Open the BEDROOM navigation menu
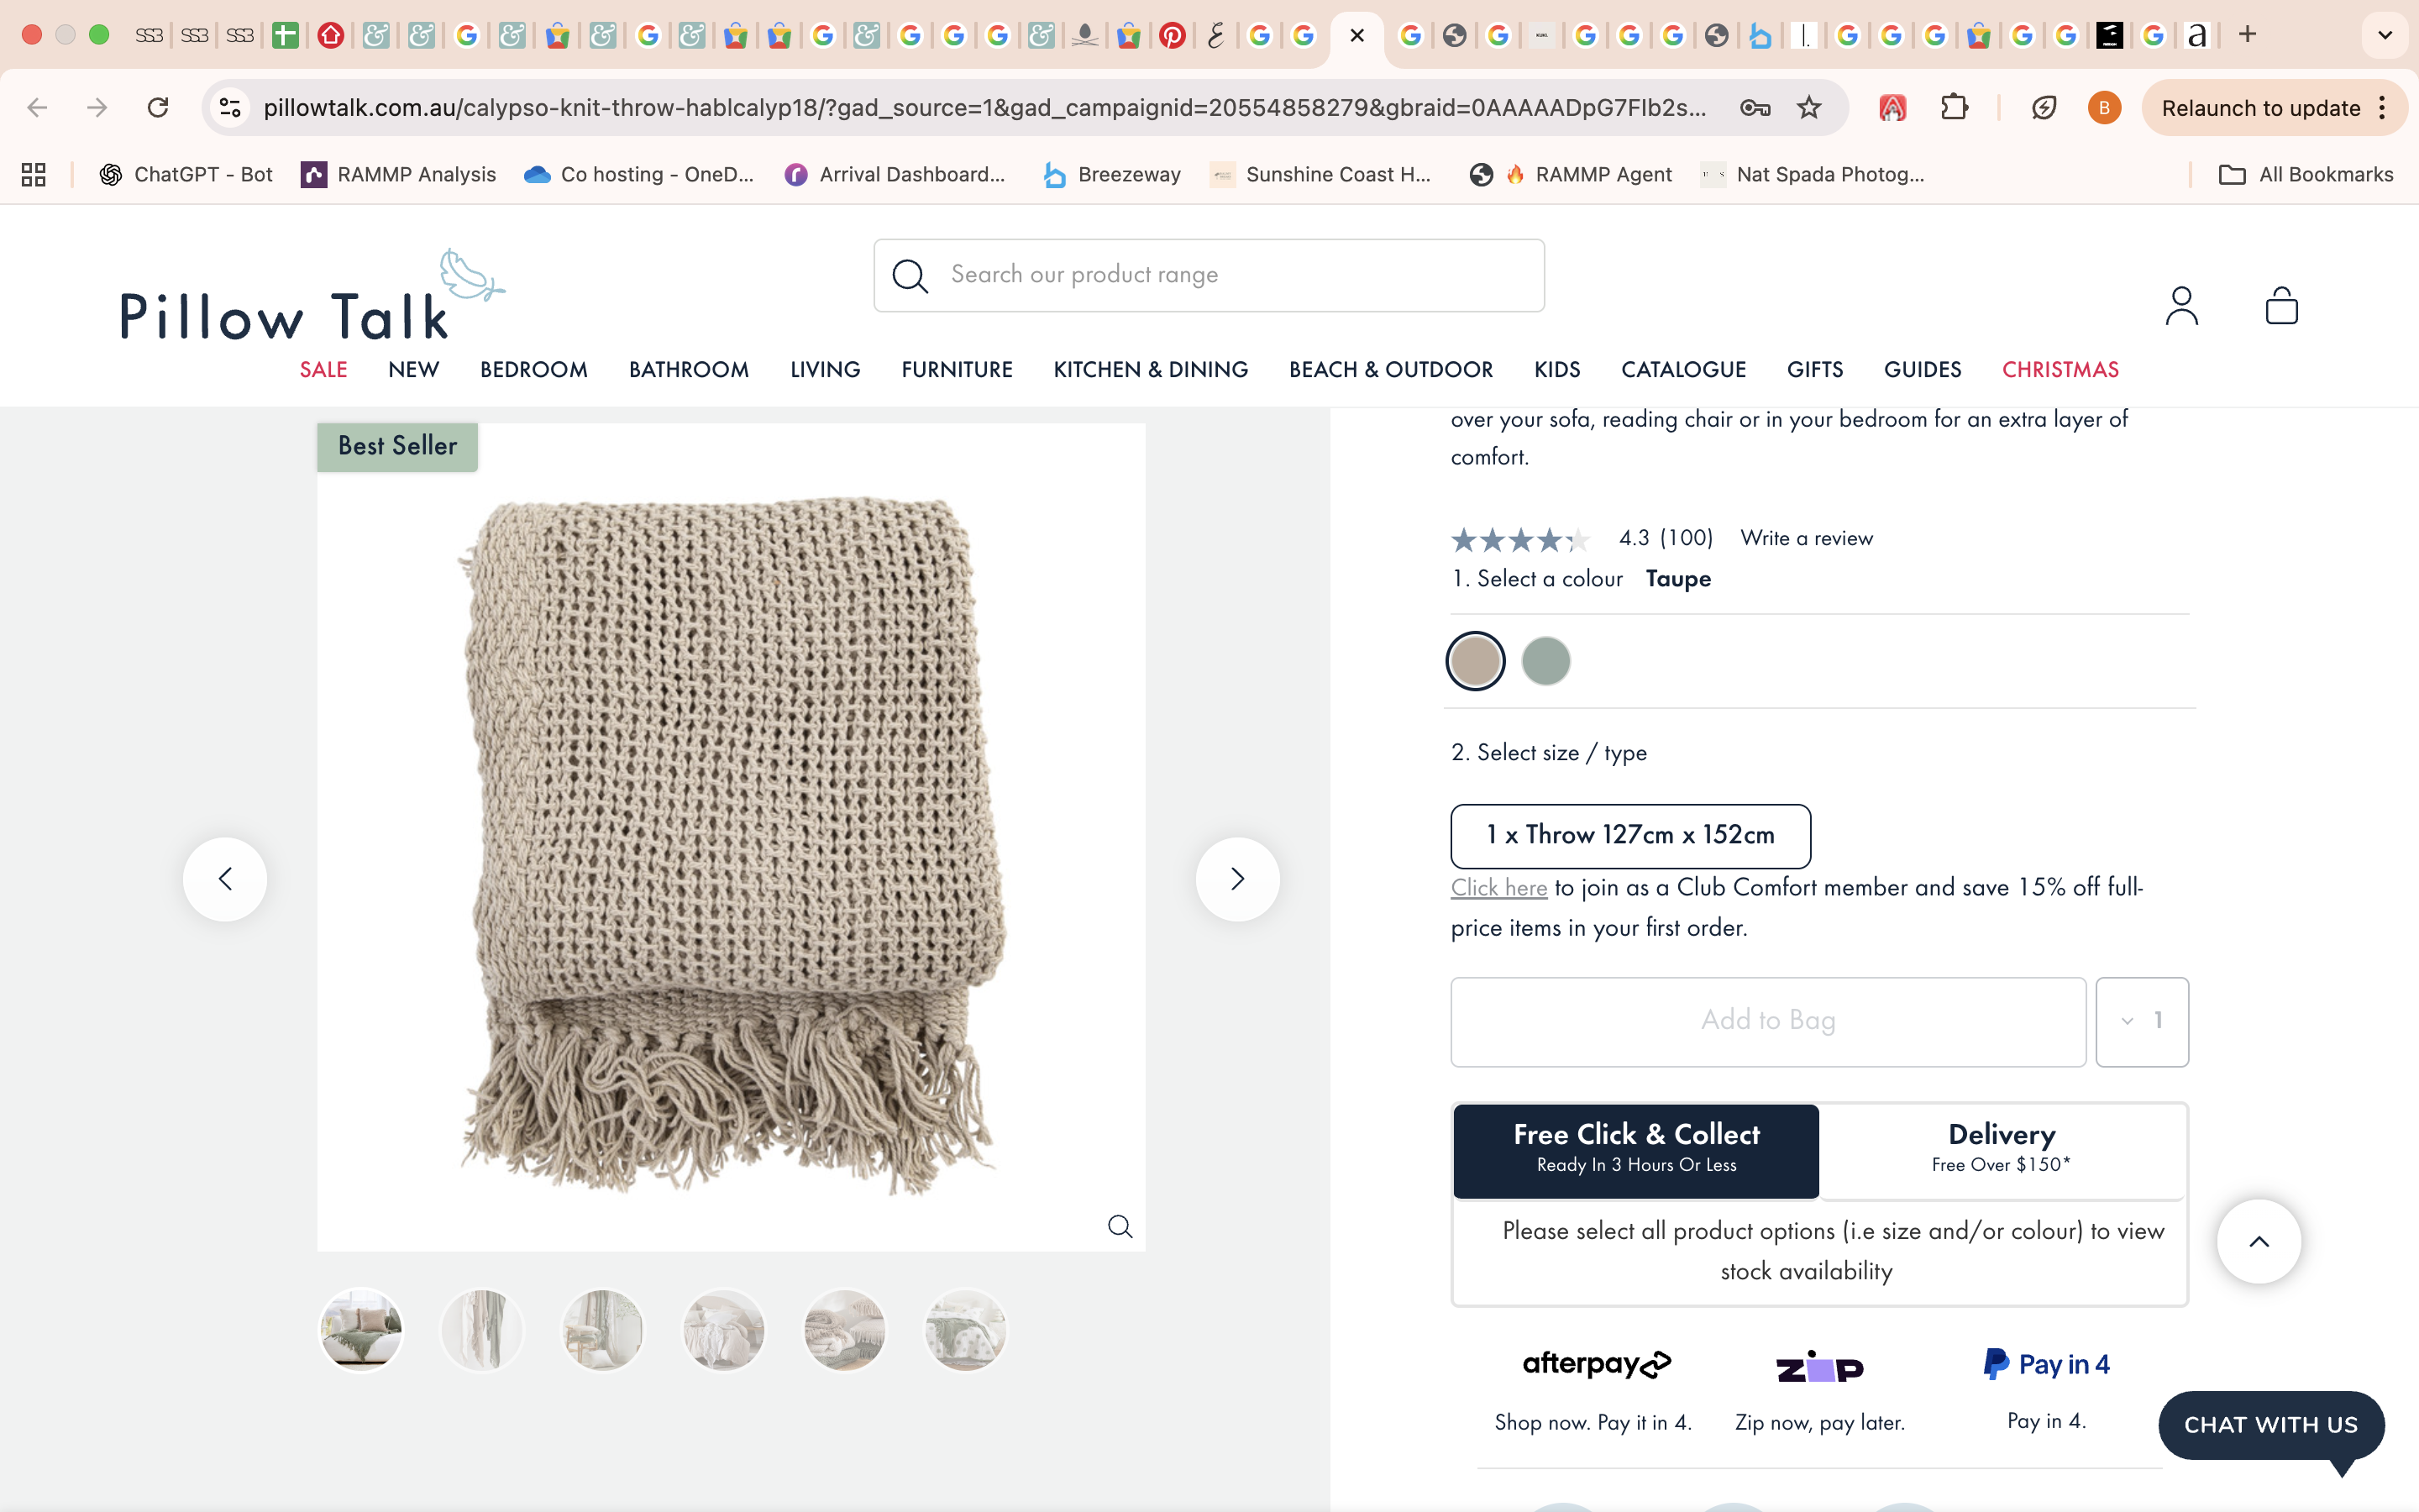The image size is (2419, 1512). pos(533,369)
